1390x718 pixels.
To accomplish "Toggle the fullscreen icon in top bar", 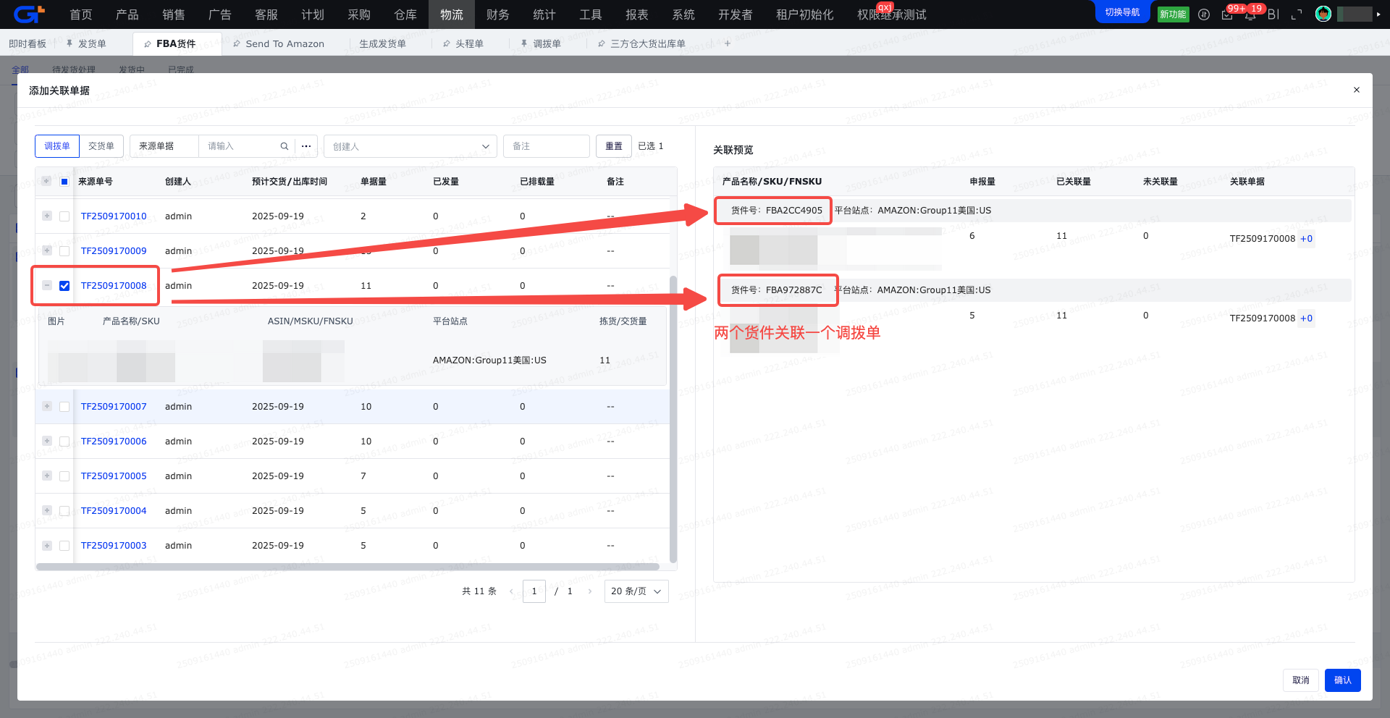I will tap(1297, 14).
